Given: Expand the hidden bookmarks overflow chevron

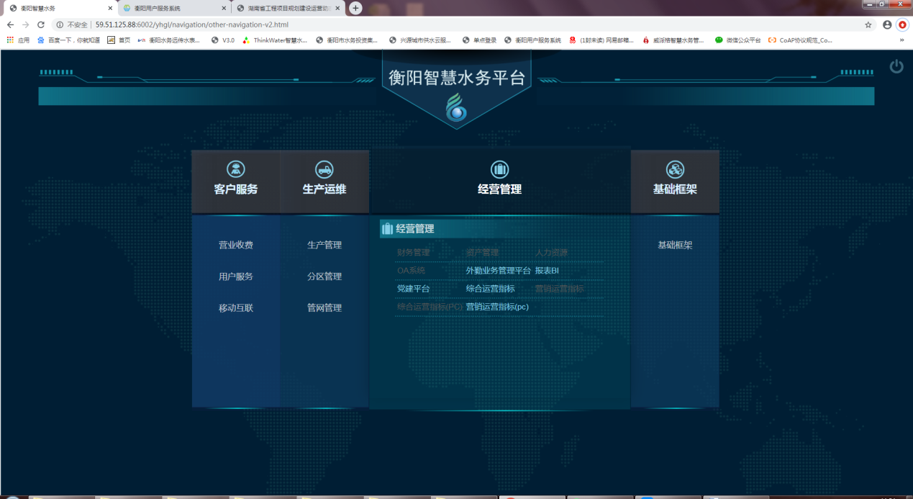Looking at the screenshot, I should (x=901, y=40).
